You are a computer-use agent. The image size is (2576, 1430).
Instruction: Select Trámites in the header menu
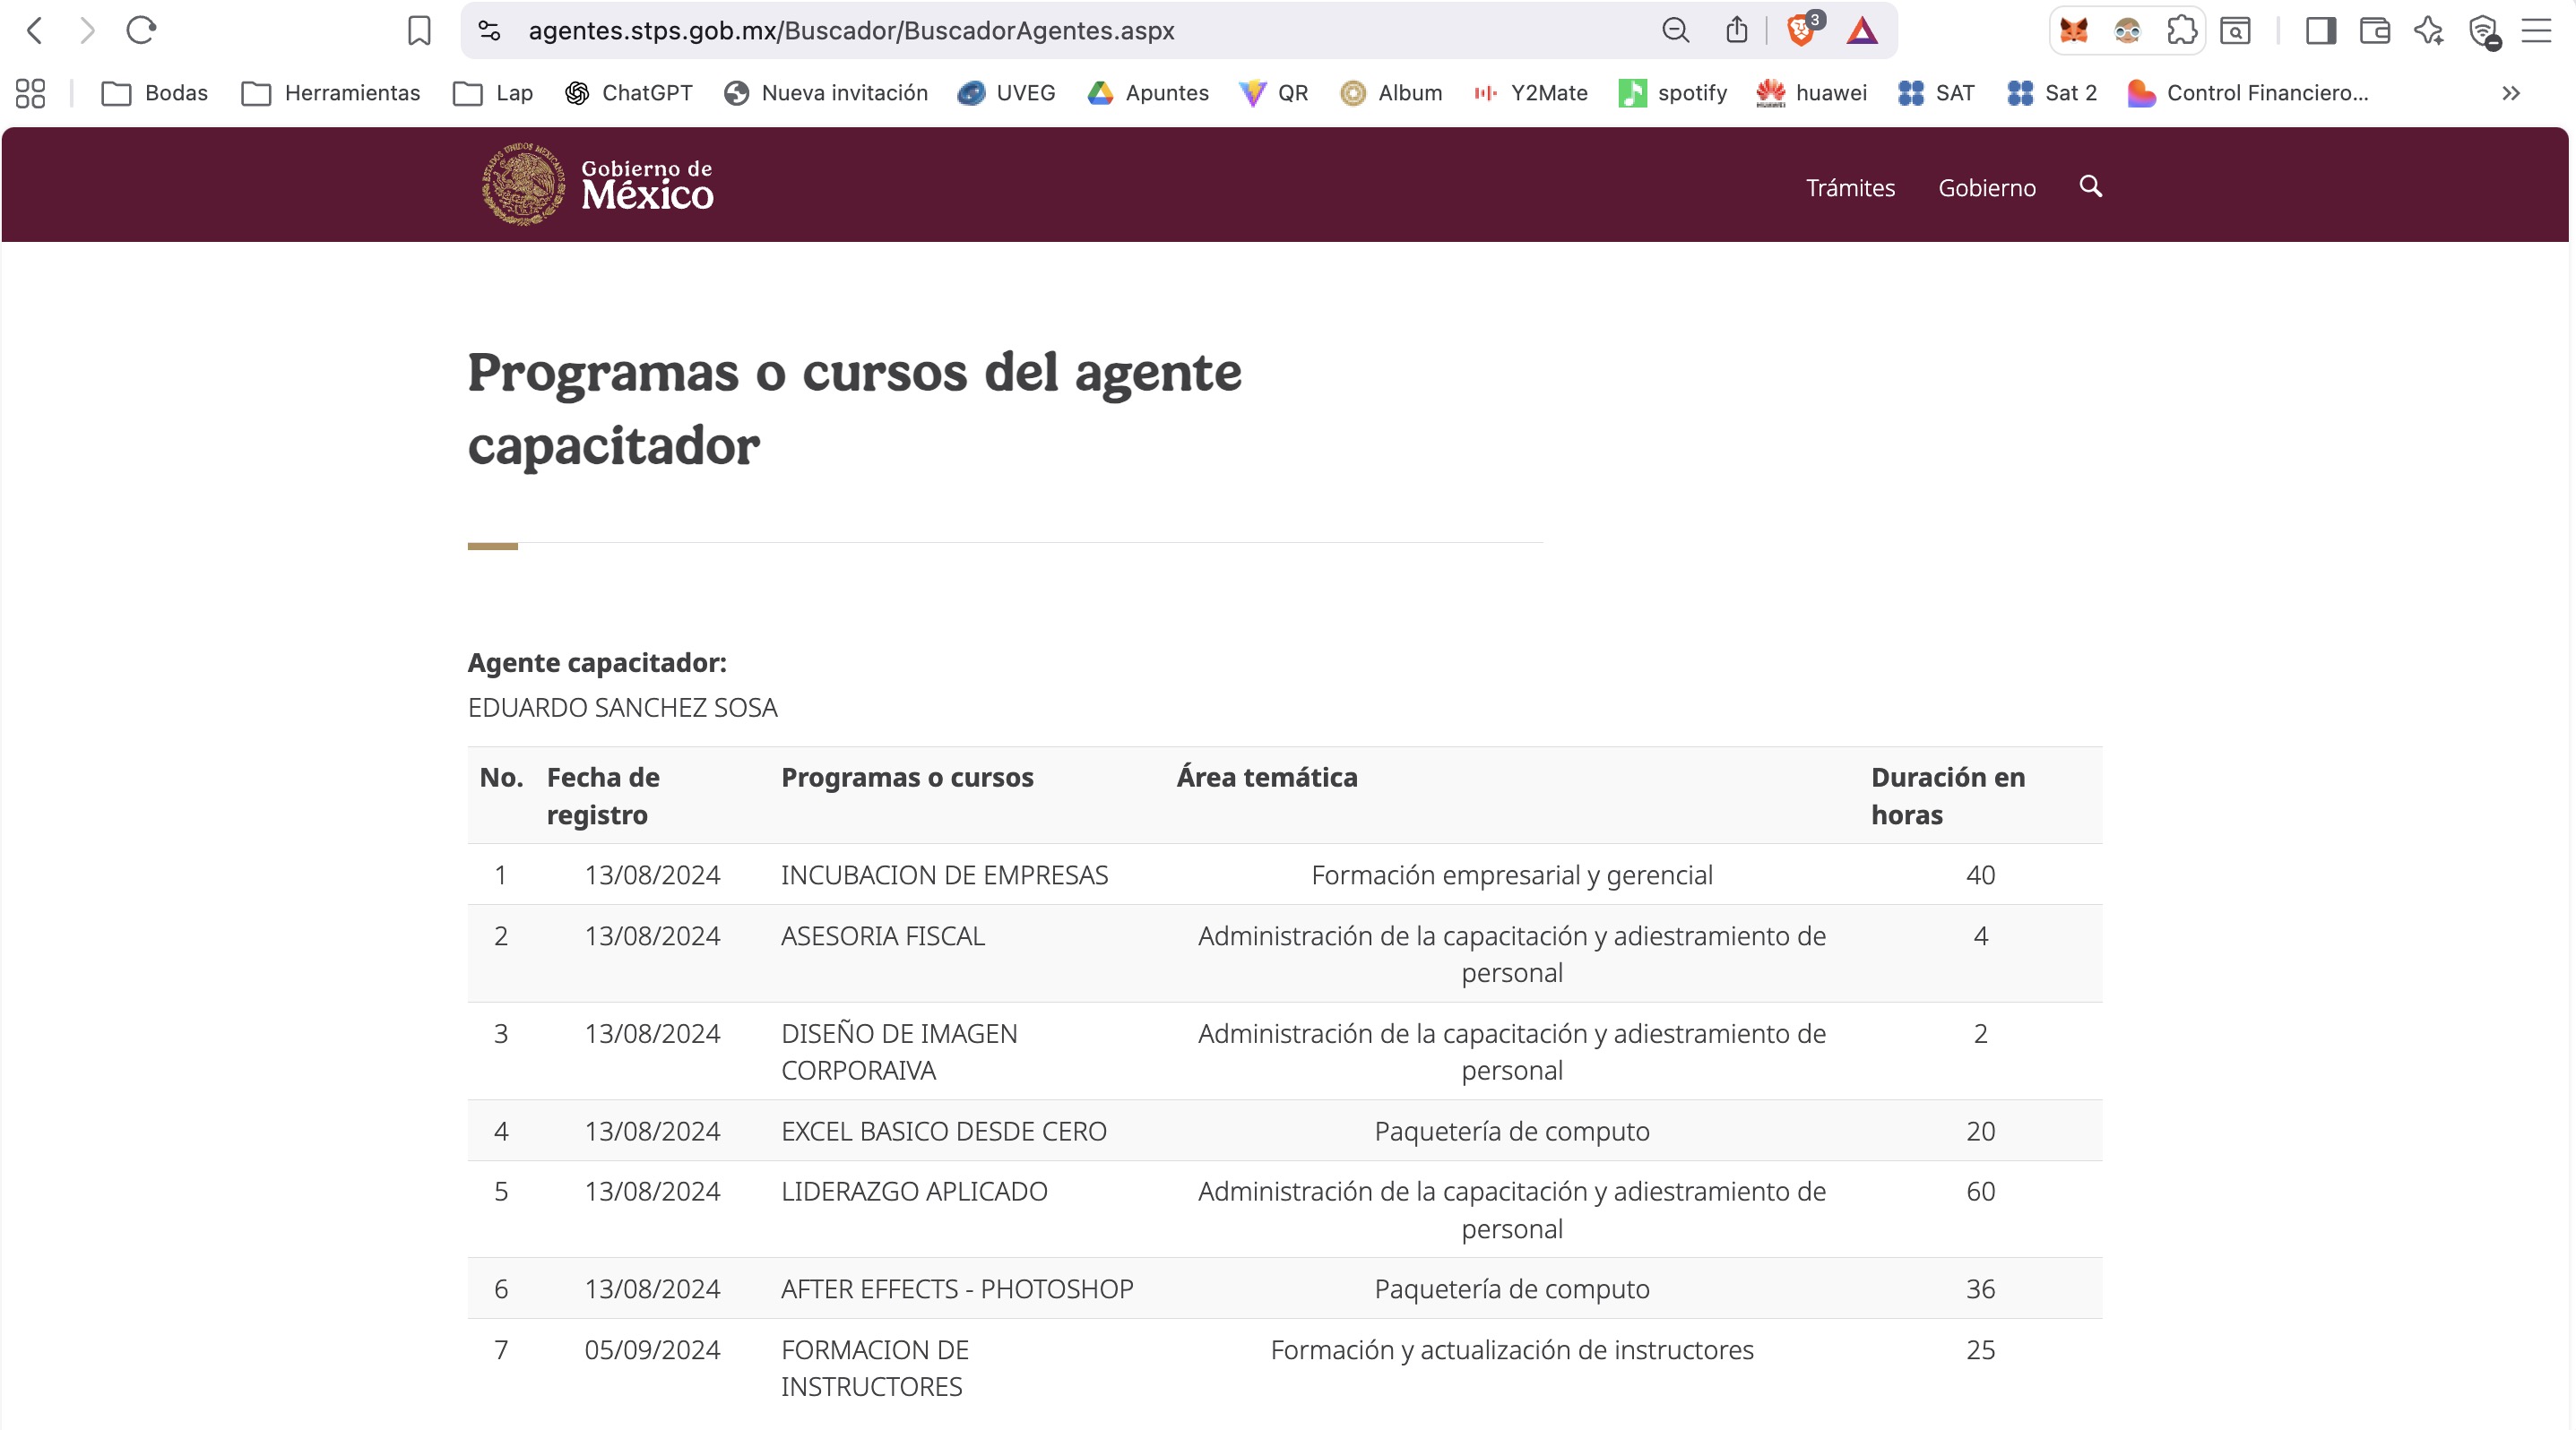point(1850,188)
